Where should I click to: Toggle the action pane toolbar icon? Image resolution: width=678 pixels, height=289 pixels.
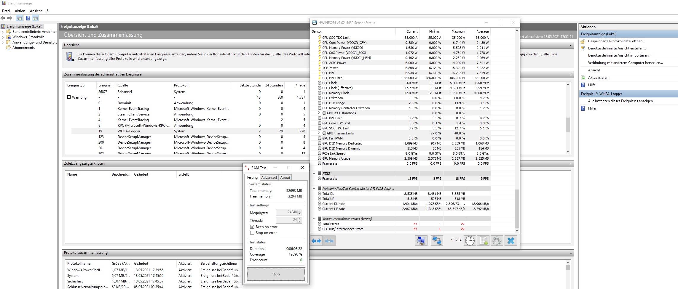(35, 18)
